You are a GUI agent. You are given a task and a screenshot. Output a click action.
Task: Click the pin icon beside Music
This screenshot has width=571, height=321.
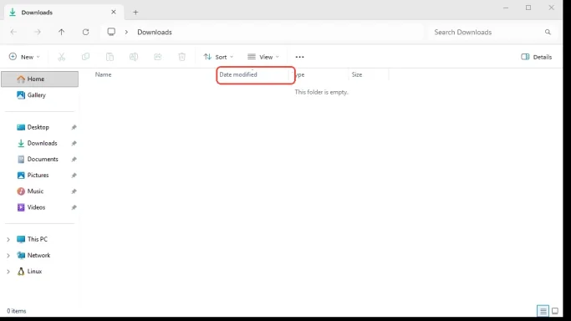pos(74,191)
